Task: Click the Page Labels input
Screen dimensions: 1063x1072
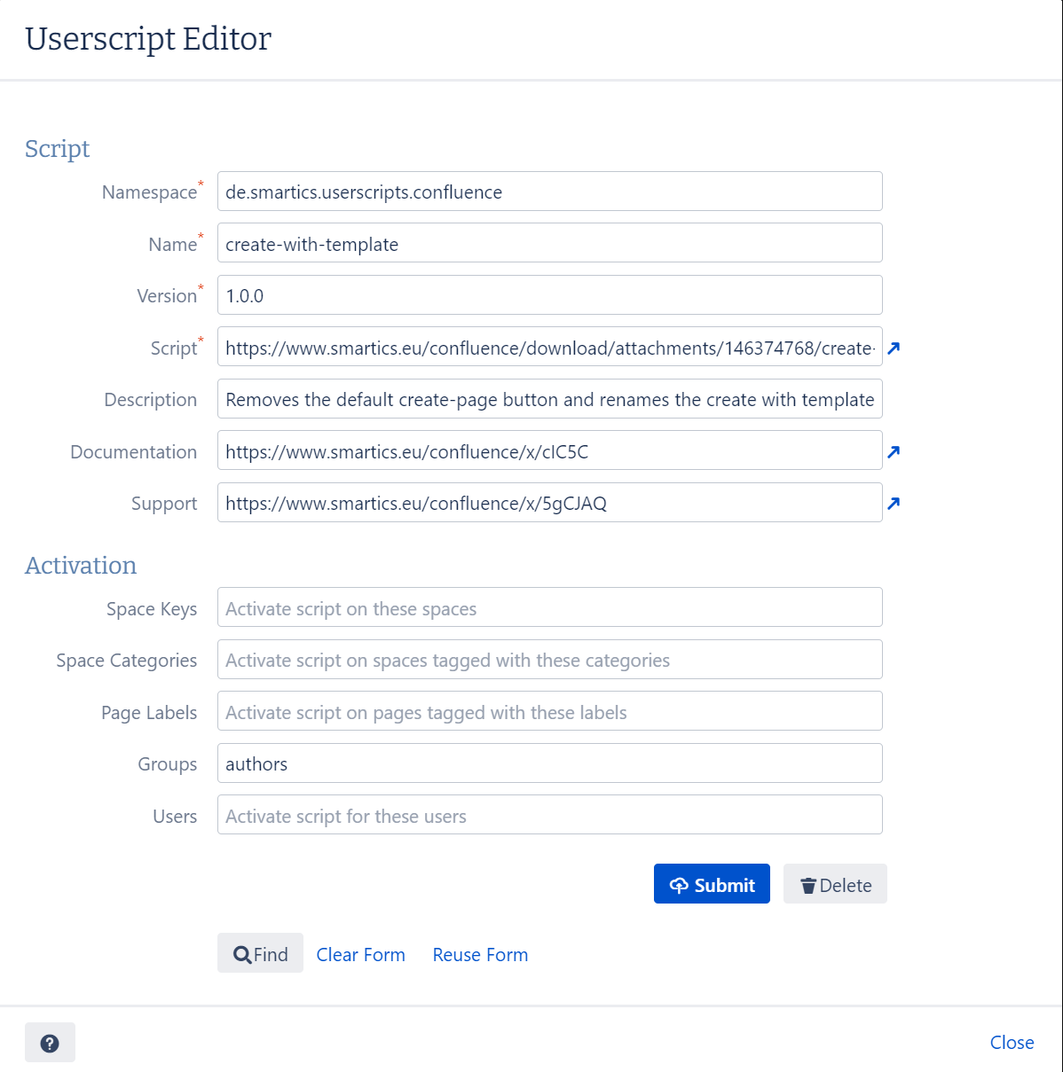Action: click(x=549, y=712)
